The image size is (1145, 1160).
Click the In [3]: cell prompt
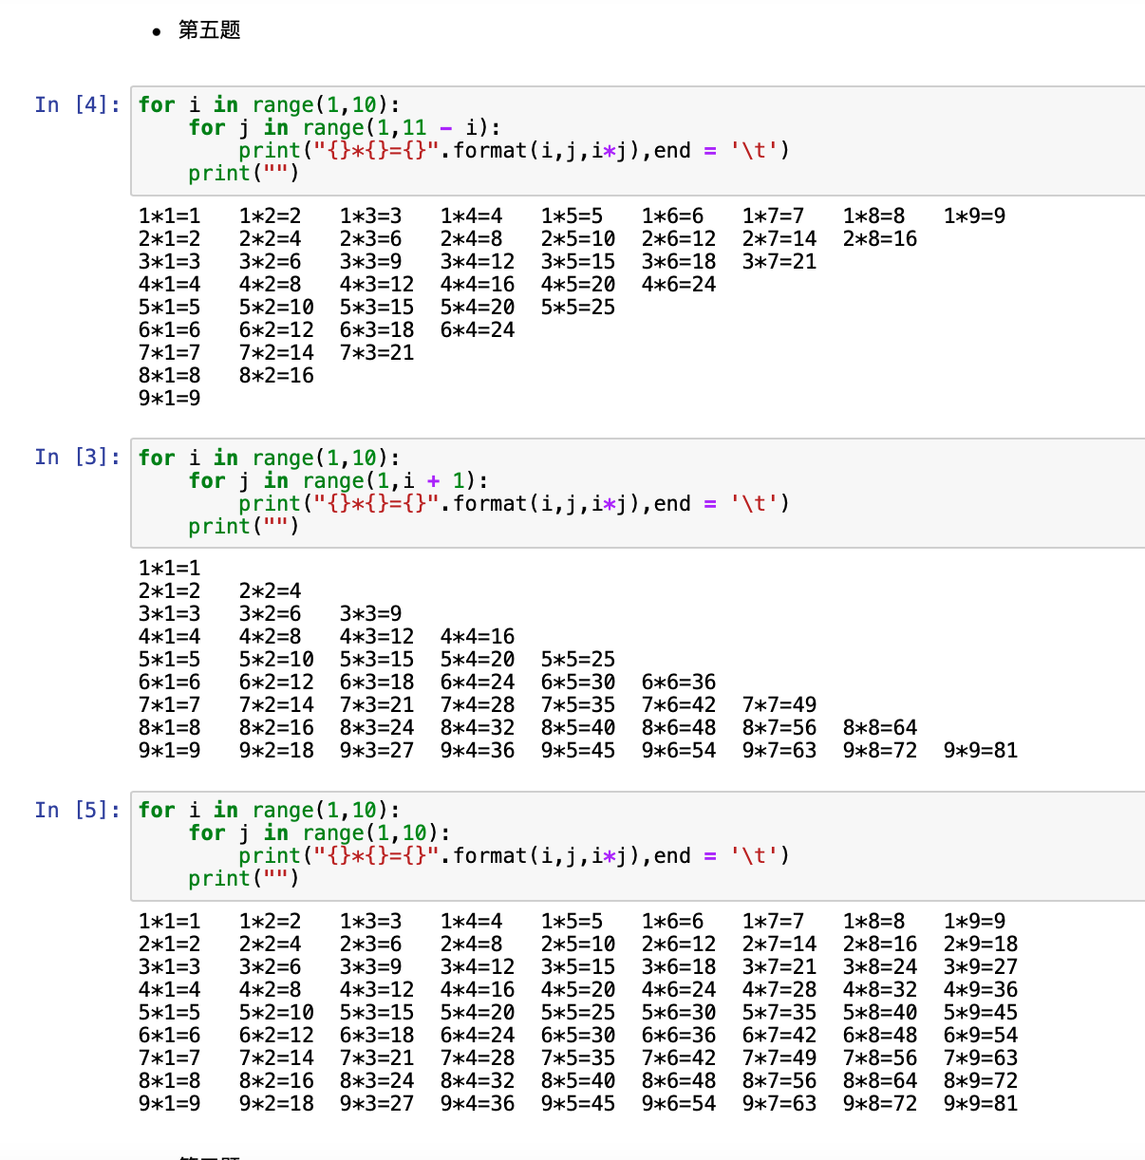(x=76, y=457)
